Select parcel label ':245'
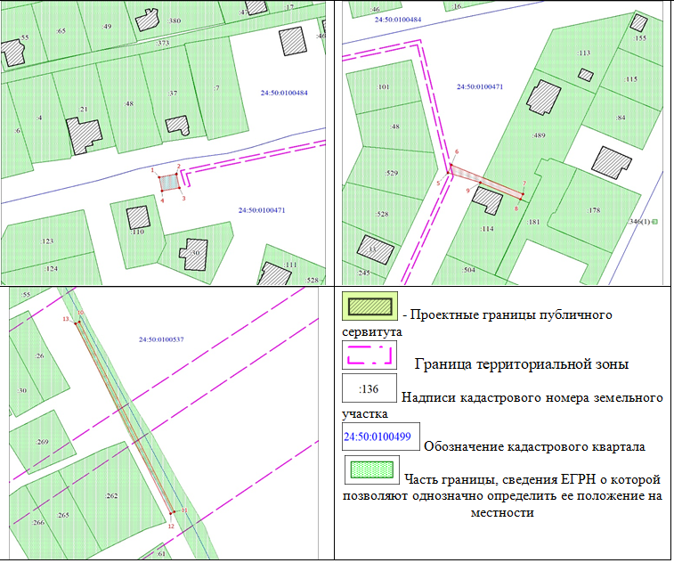This screenshot has width=674, height=563. coord(363,273)
